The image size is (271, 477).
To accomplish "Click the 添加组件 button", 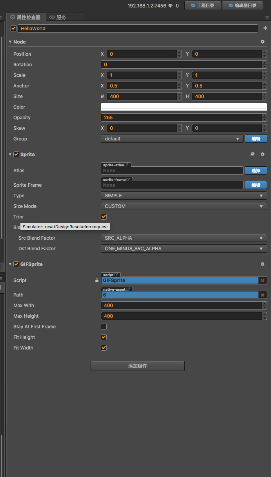I will (x=138, y=366).
